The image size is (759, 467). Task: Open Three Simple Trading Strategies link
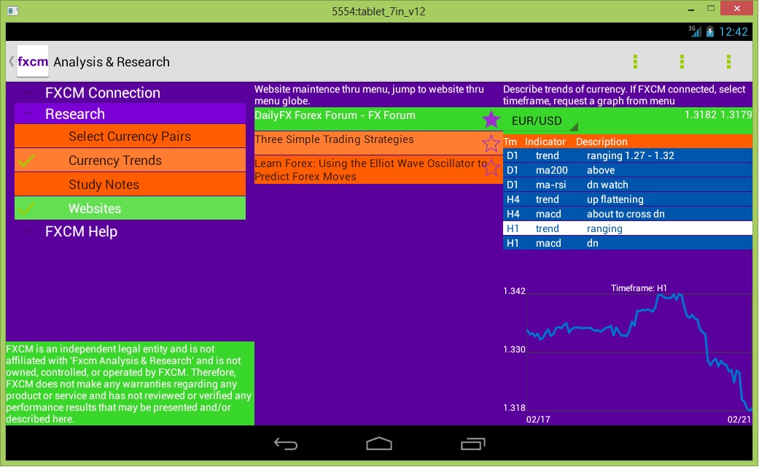(x=334, y=139)
